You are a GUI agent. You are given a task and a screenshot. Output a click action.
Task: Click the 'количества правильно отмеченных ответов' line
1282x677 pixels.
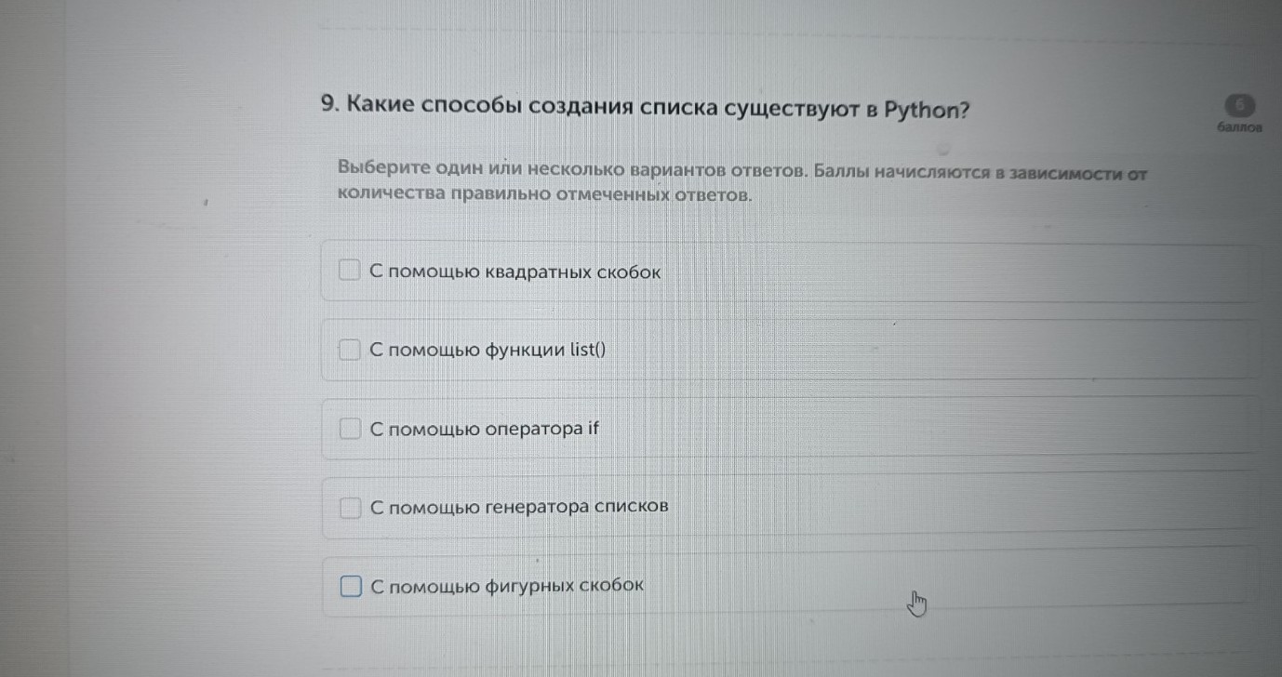tap(544, 195)
